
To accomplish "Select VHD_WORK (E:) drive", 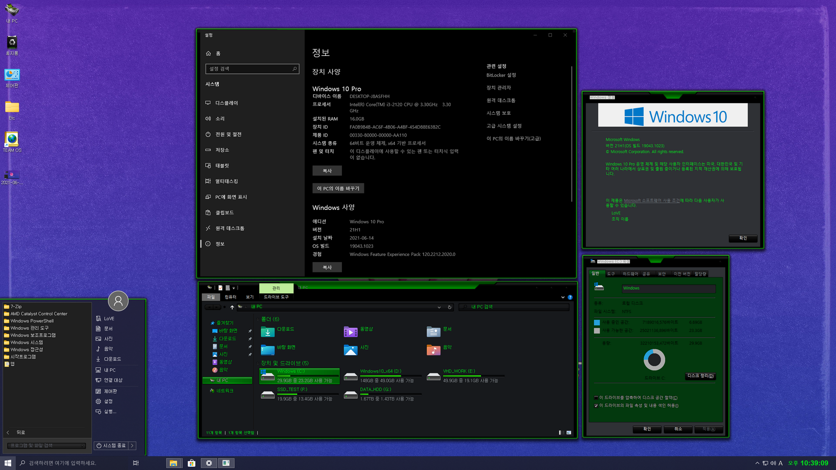I will tap(465, 376).
